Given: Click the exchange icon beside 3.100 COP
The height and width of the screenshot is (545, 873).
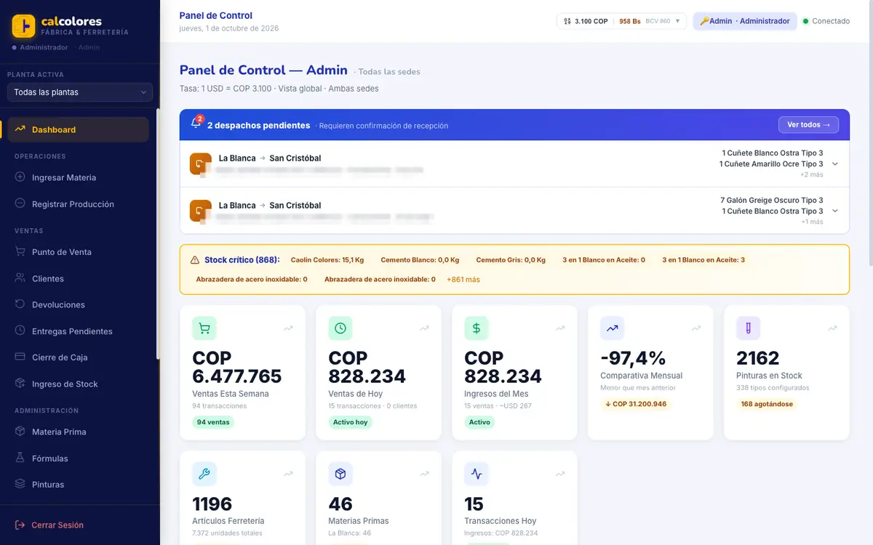Looking at the screenshot, I should [x=567, y=21].
